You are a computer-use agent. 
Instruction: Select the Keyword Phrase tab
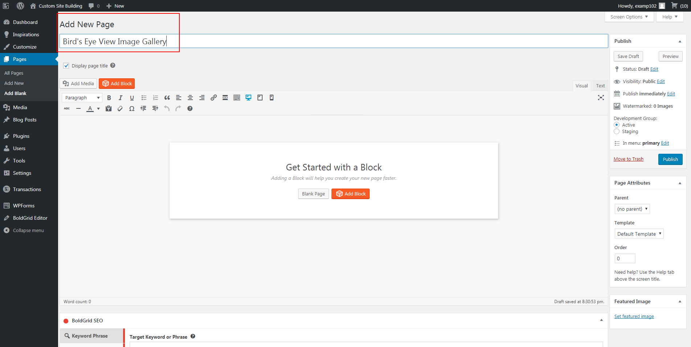92,336
